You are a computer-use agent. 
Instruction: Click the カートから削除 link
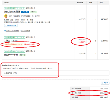click(25, 31)
